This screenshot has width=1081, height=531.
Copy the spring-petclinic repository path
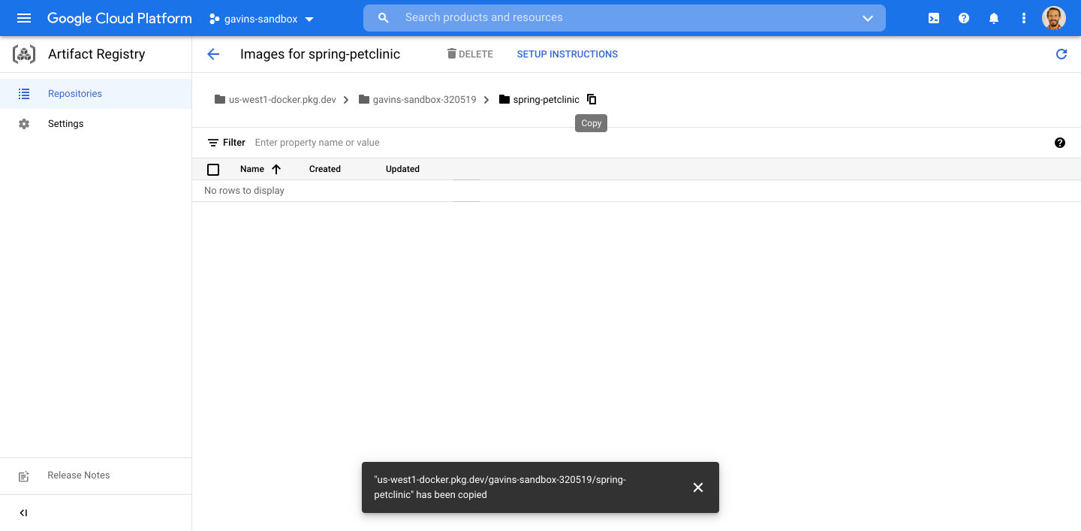click(x=592, y=99)
